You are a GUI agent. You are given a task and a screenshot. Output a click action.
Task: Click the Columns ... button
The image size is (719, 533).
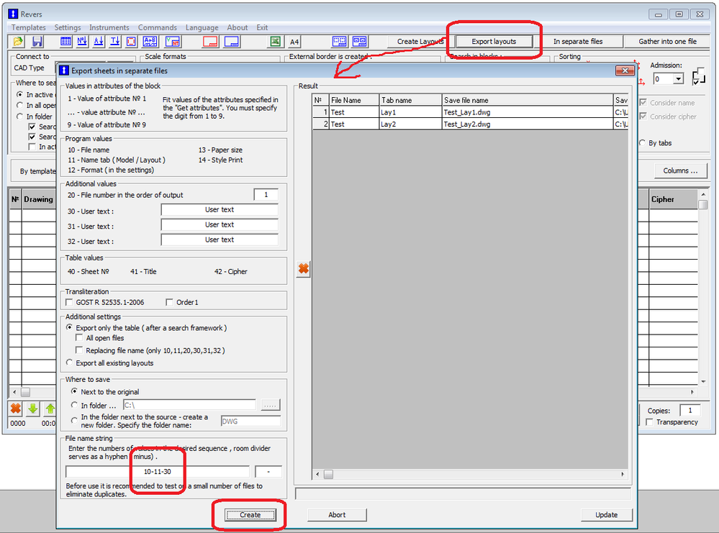[680, 170]
